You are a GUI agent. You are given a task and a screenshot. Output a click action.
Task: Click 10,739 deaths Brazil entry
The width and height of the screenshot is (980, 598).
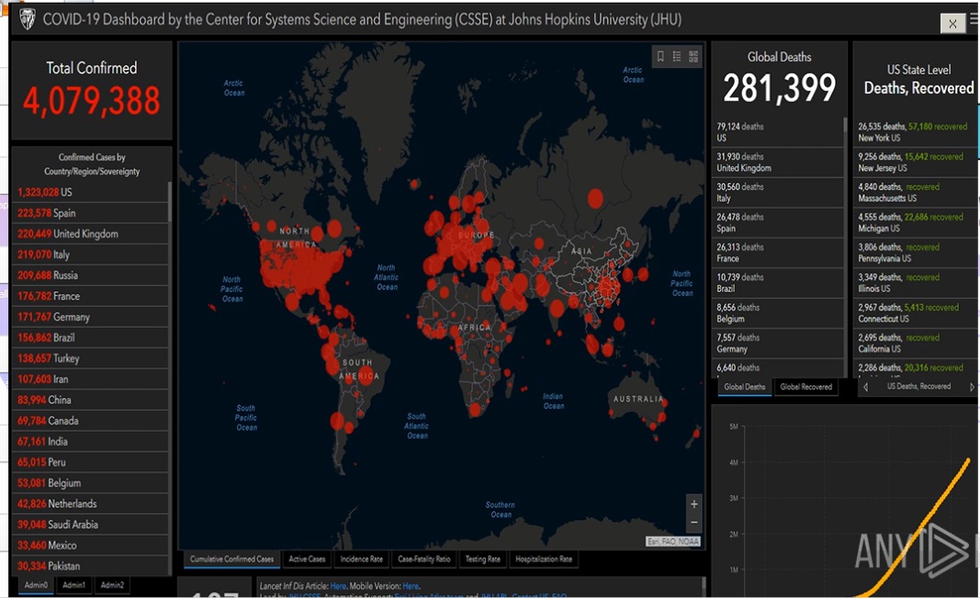click(x=778, y=282)
